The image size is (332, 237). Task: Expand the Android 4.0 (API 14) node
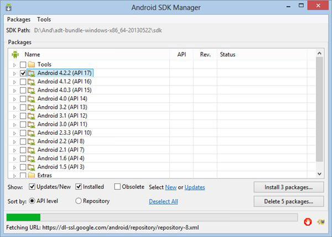14,99
